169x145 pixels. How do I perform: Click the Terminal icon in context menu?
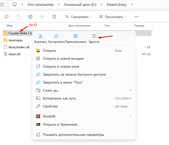point(38,124)
